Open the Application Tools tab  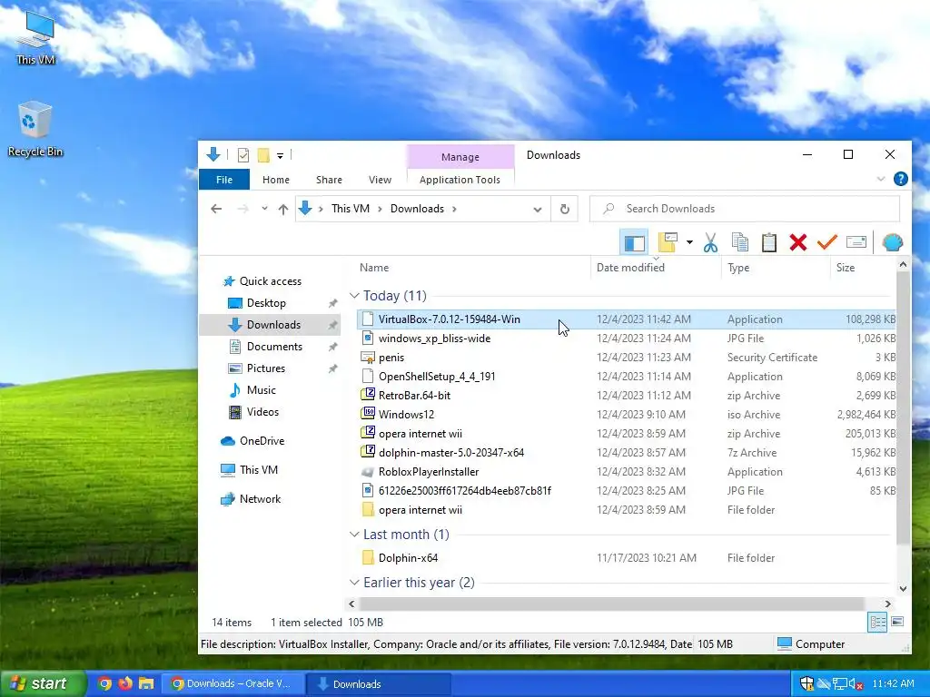click(x=460, y=180)
